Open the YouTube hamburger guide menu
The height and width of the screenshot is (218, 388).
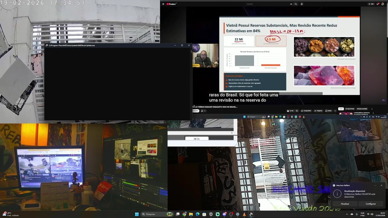(x=163, y=4)
